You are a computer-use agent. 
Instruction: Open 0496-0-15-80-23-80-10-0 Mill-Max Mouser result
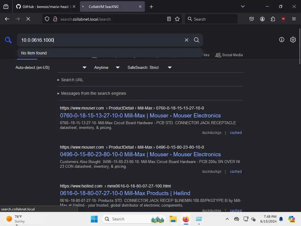click(140, 154)
